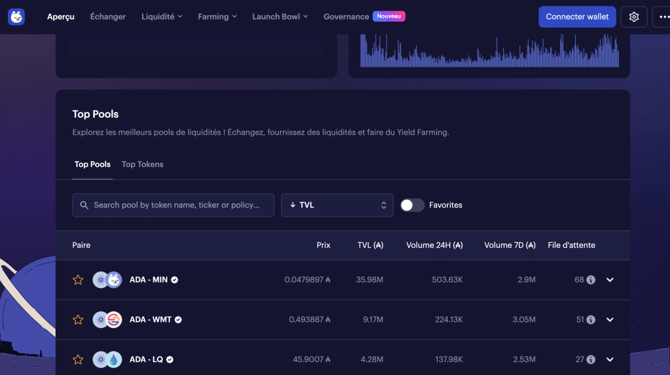Viewport: 670px width, 375px height.
Task: Click the search magnifier icon
Action: [x=84, y=205]
